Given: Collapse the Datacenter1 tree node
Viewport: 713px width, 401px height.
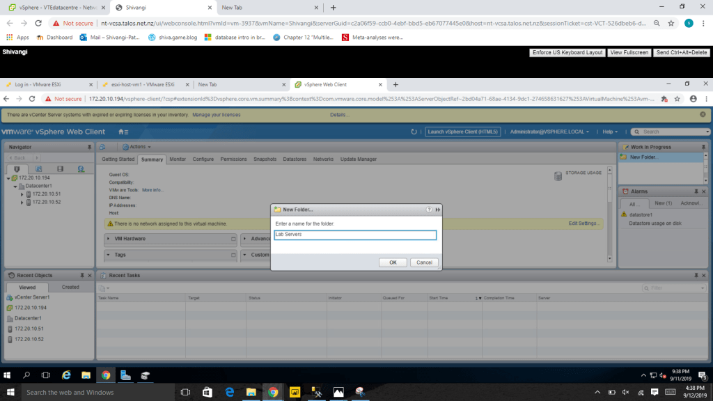Looking at the screenshot, I should 15,186.
